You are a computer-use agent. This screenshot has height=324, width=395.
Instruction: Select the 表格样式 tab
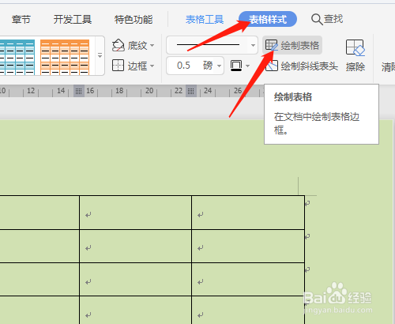click(268, 19)
